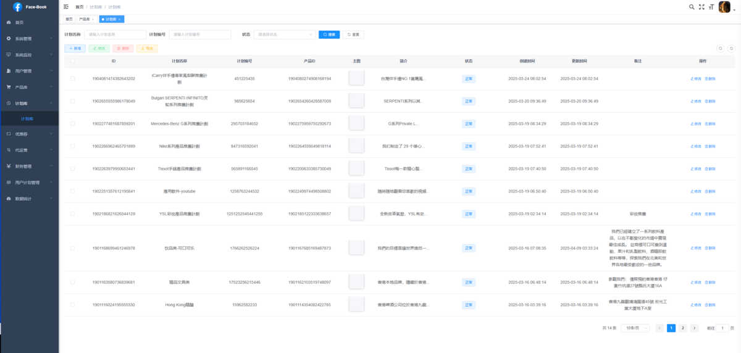Expand the 优惠券 sidebar menu

30,133
